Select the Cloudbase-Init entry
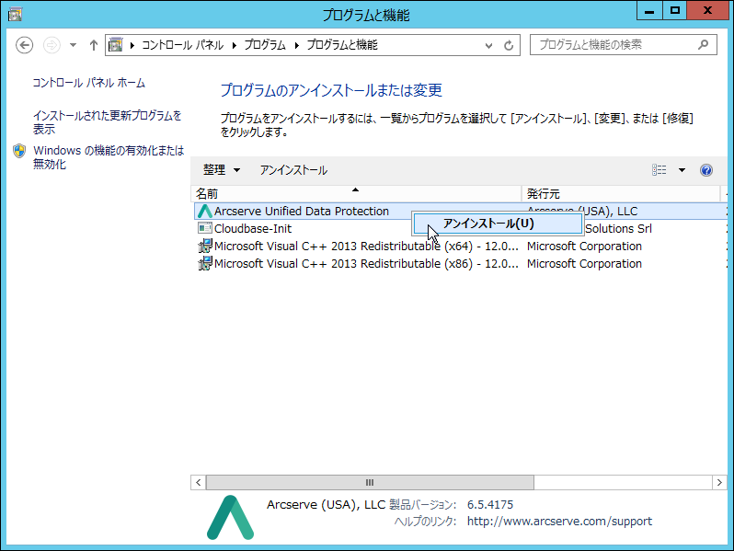The image size is (734, 551). 253,228
